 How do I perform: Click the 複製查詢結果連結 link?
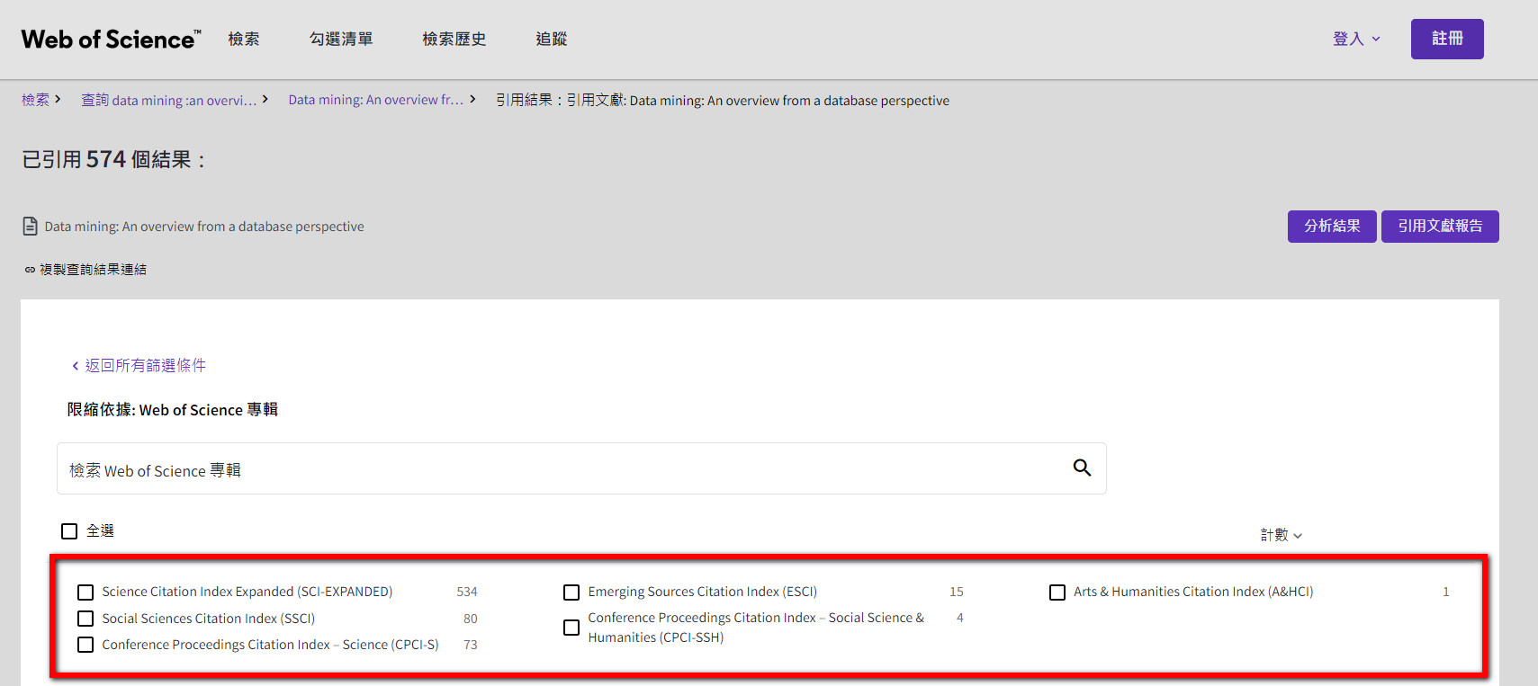pos(93,270)
